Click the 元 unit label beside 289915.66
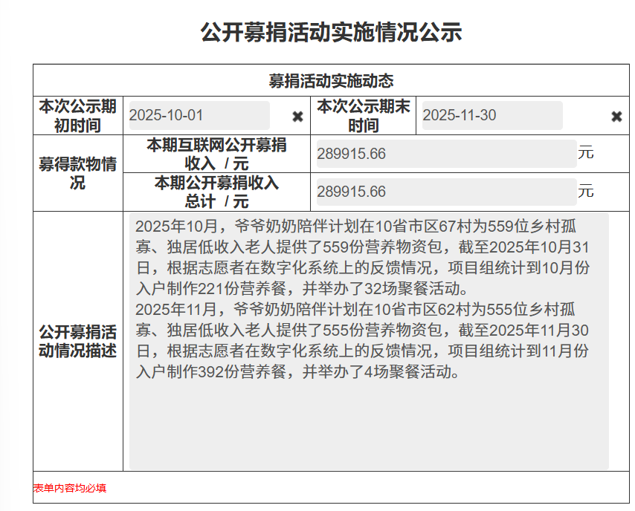This screenshot has height=511, width=635. (587, 152)
